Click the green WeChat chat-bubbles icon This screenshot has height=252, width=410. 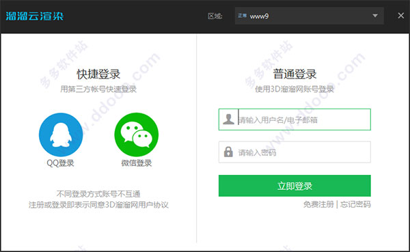(136, 135)
